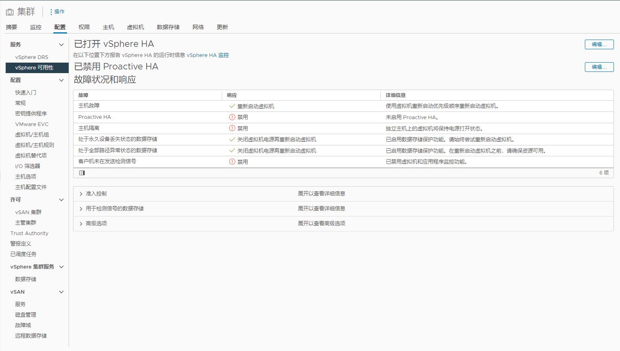Select the 主机隔离 table row
Screen dimensions: 620x351
[343, 128]
